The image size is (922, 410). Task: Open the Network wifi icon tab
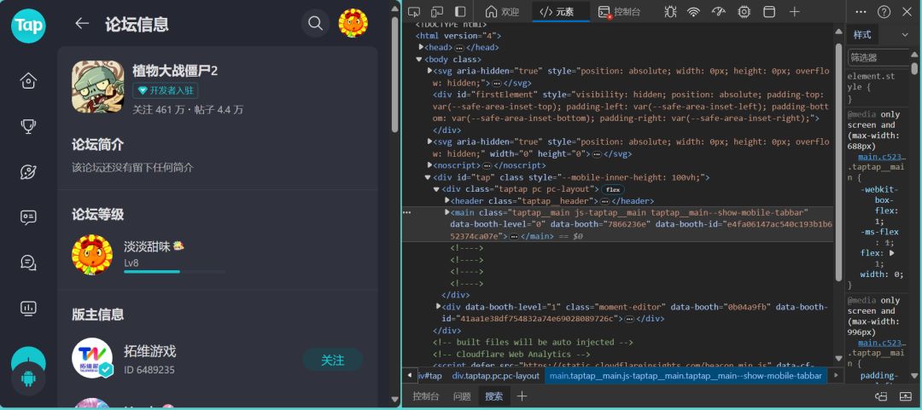click(x=694, y=12)
